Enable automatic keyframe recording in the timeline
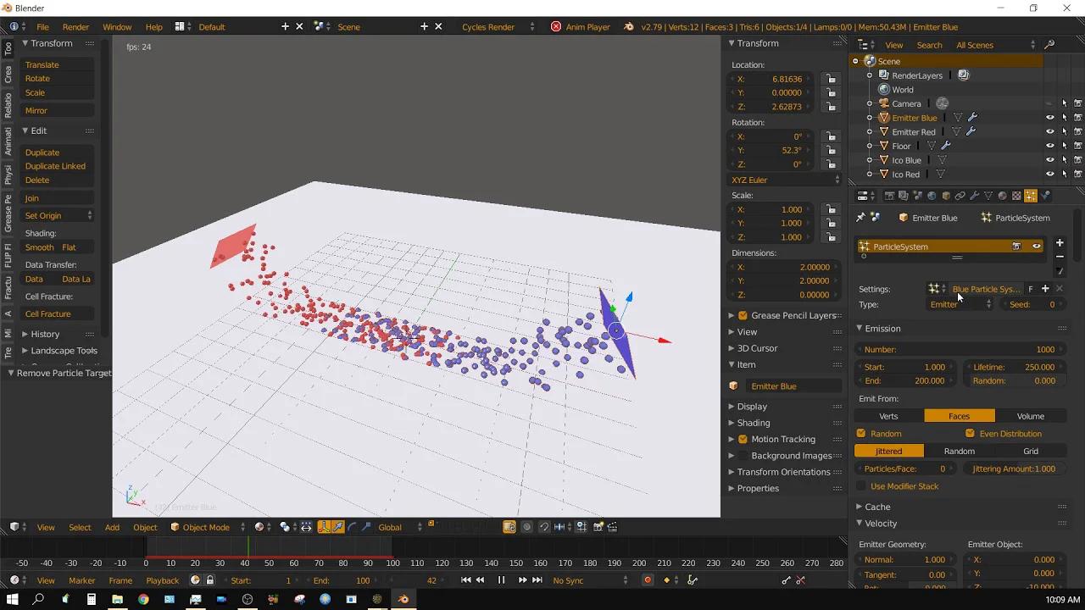The width and height of the screenshot is (1085, 610). coord(648,579)
